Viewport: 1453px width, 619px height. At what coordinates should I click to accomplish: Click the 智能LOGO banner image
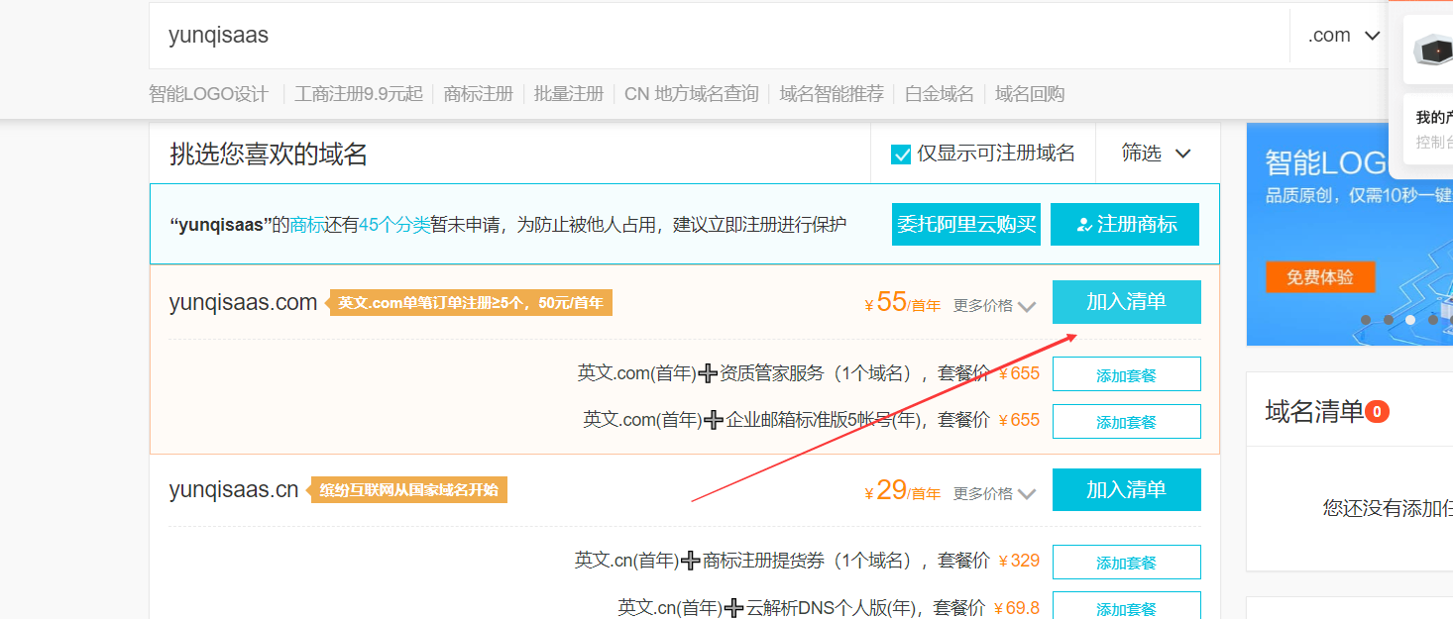coord(1349,235)
